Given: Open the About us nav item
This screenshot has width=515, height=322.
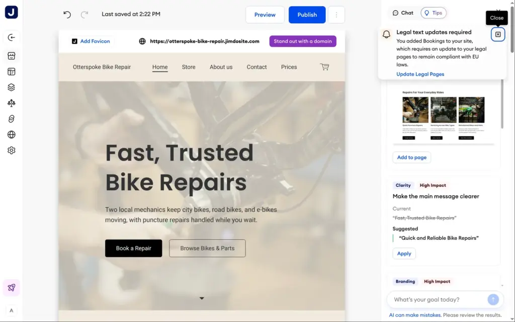Looking at the screenshot, I should pos(221,67).
